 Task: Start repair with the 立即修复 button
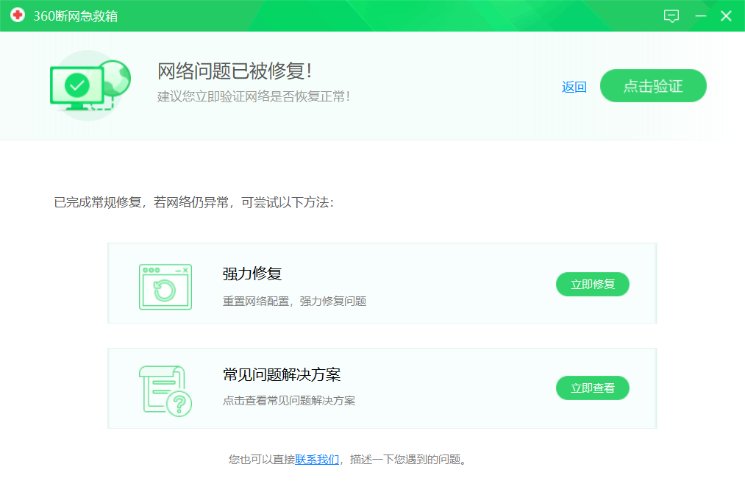pos(592,284)
